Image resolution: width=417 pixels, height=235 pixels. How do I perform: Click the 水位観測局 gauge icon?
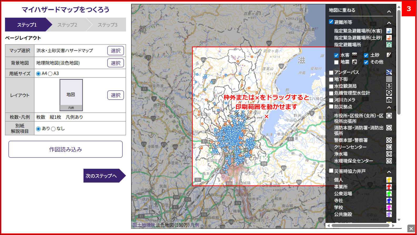389,86
